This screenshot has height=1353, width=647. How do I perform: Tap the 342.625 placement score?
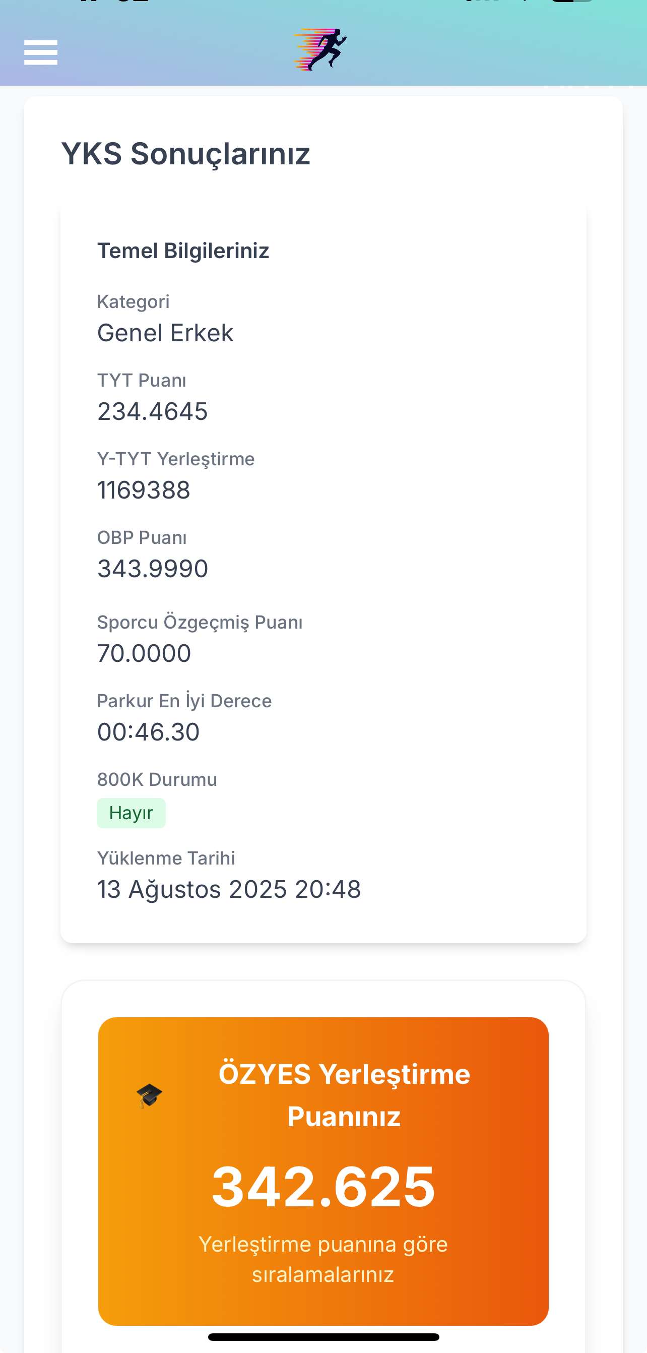(323, 1187)
